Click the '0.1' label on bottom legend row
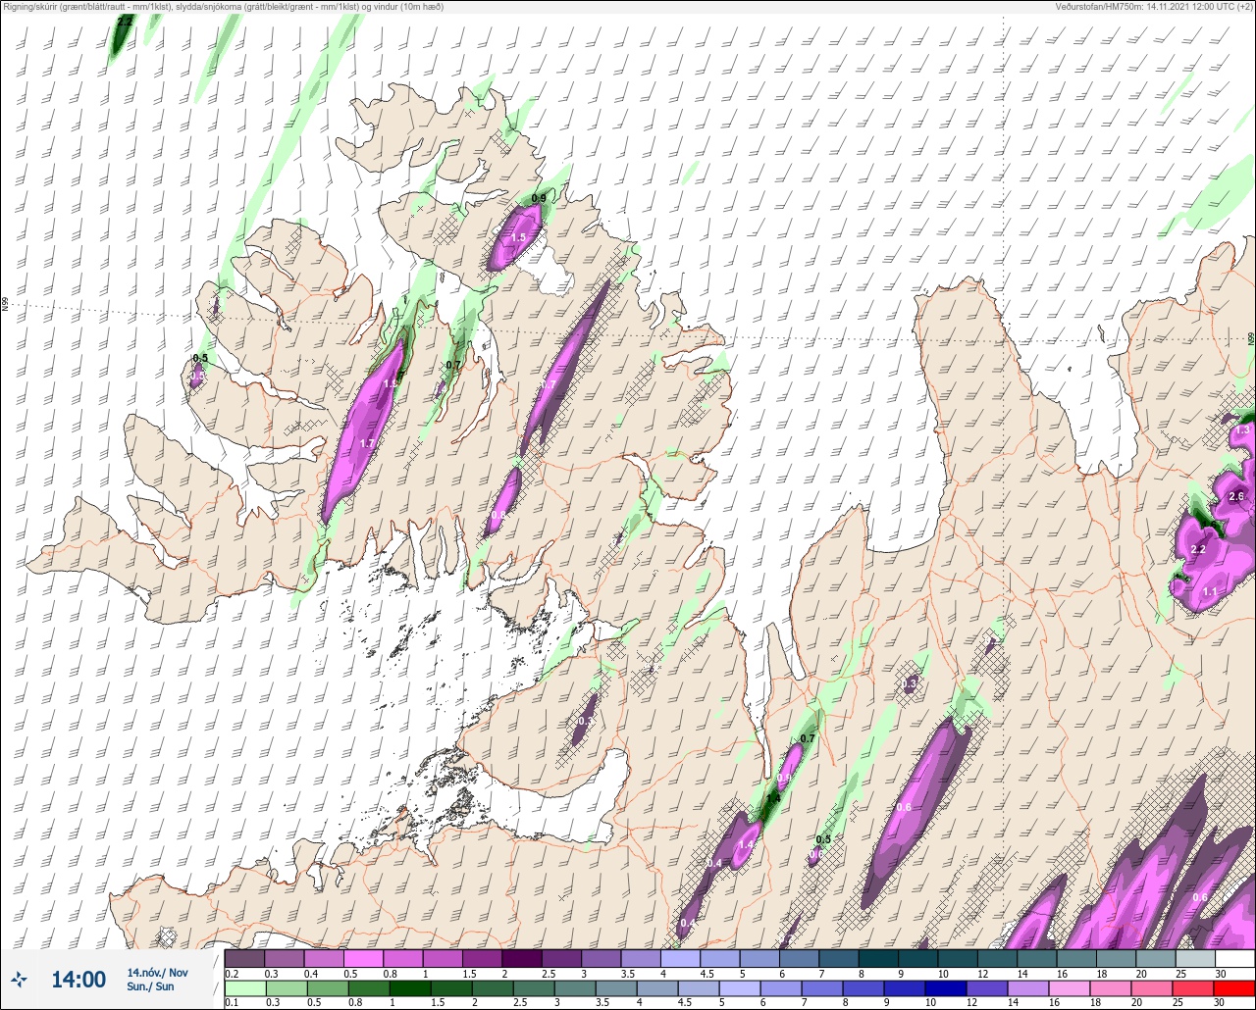Image resolution: width=1256 pixels, height=1010 pixels. [232, 1003]
